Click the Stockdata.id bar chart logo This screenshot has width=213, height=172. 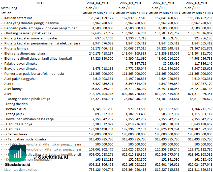point(18,153)
